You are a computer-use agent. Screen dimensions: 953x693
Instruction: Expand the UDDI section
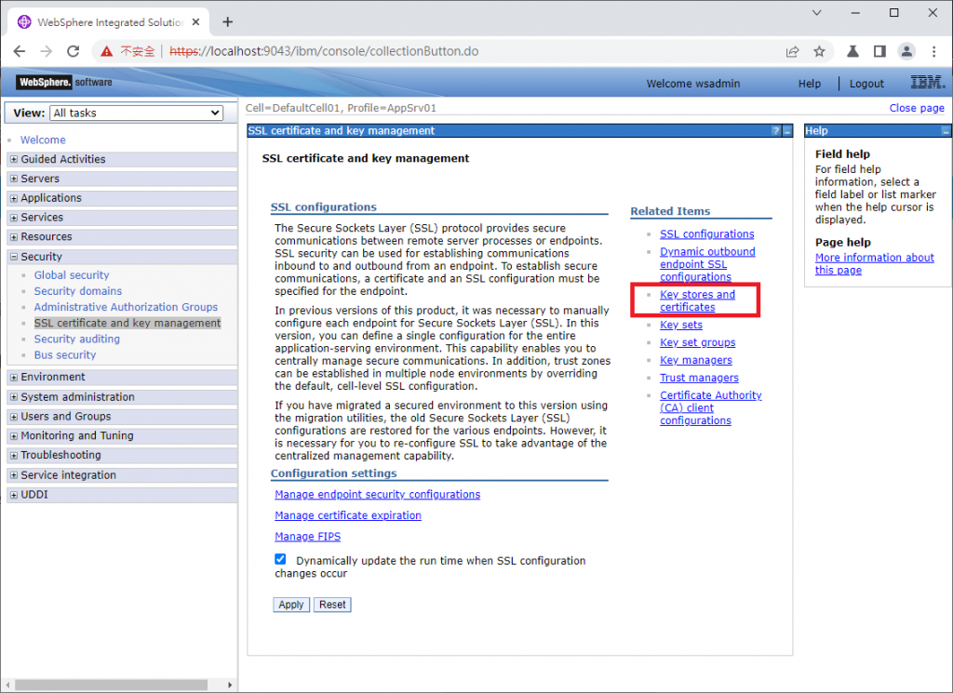[x=14, y=495]
